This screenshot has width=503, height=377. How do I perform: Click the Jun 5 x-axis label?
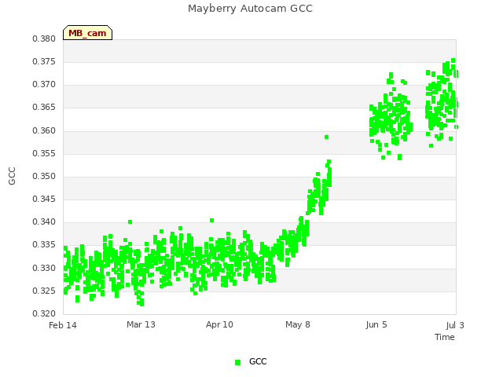coord(376,324)
